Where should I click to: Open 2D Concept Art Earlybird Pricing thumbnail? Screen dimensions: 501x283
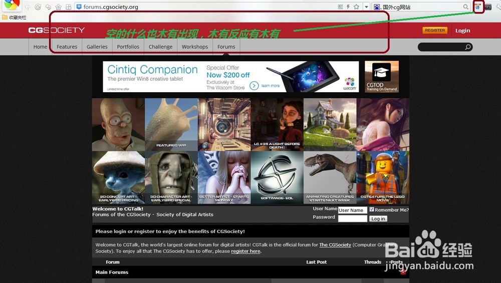tap(118, 177)
